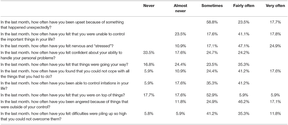288x125 pixels.
Task: Click the 33.5% value under Never
Action: point(149,53)
